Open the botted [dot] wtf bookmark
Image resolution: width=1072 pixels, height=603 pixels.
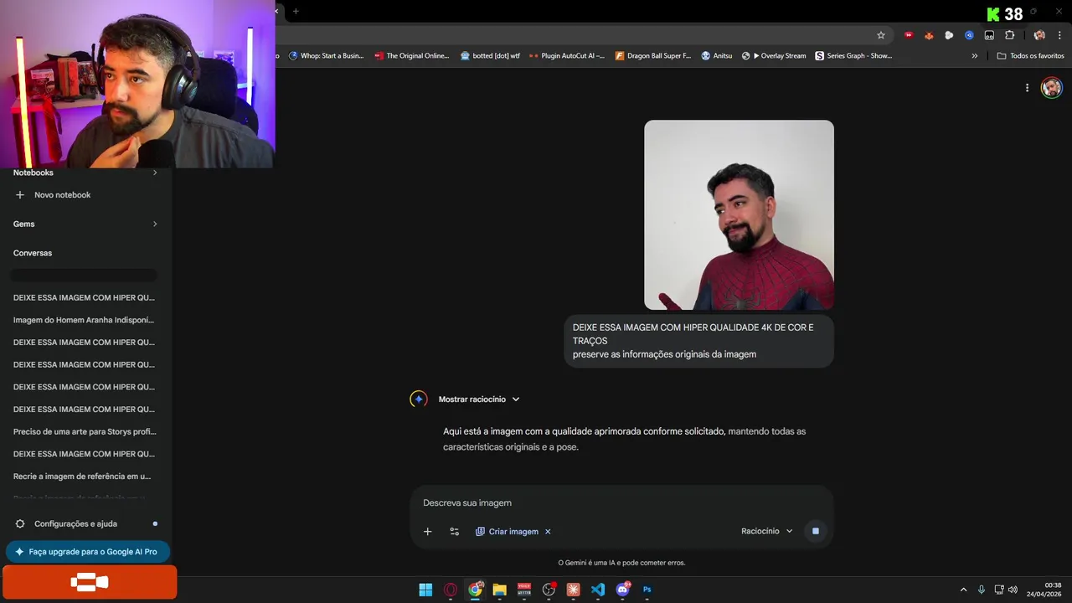click(x=490, y=56)
